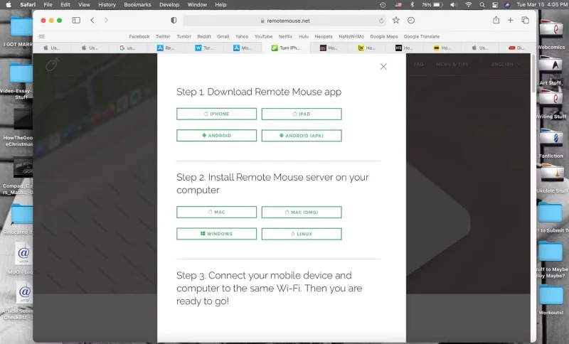The height and width of the screenshot is (344, 569).
Task: Open the favorites grid icon
Action: (42, 37)
